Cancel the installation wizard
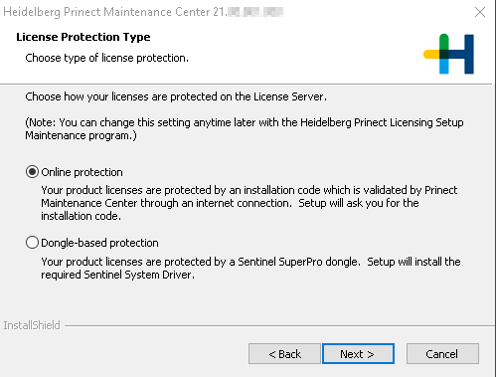Viewport: 496px width, 377px height. point(442,354)
